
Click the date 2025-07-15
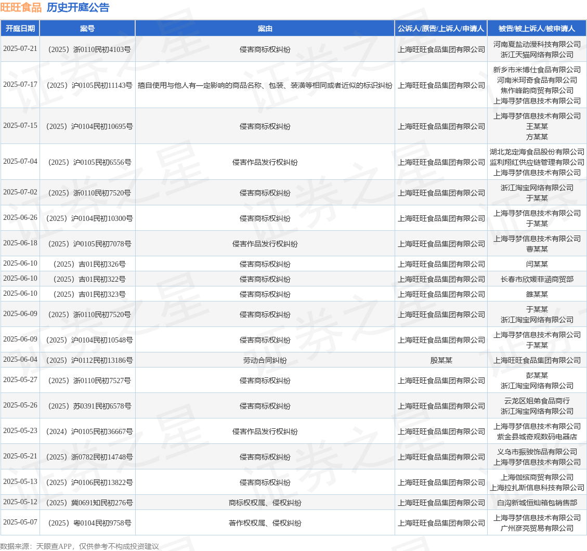pos(20,126)
